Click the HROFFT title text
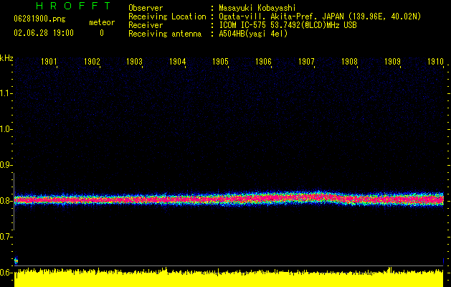This screenshot has height=287, width=451. point(73,6)
